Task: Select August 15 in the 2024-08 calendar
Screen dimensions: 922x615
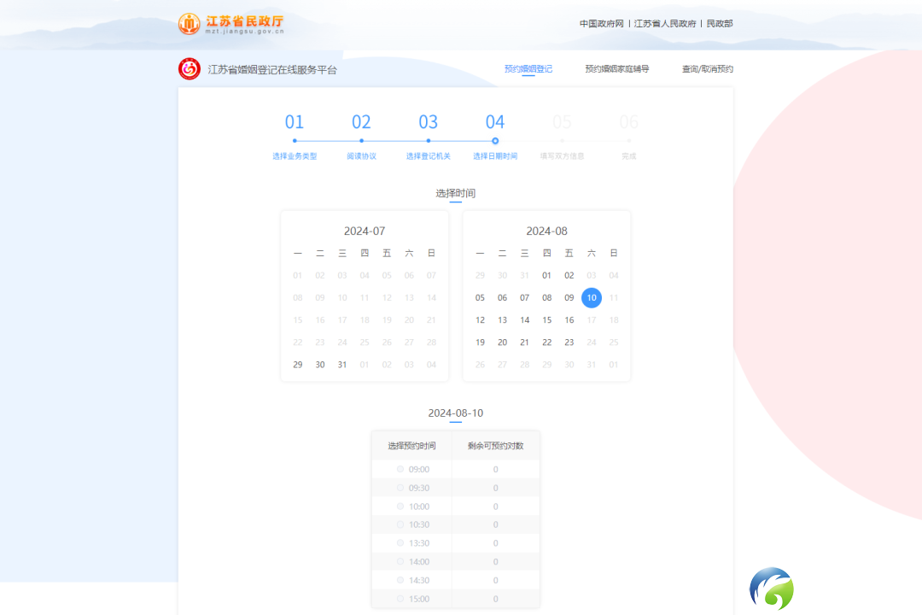Action: pyautogui.click(x=547, y=319)
